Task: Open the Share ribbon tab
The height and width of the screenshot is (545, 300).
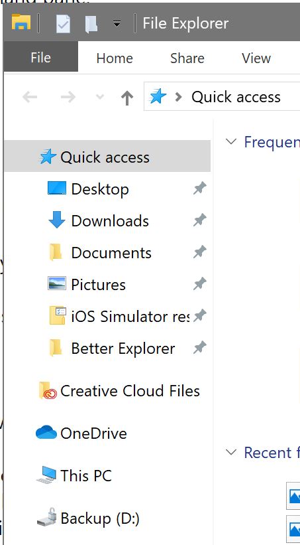Action: pyautogui.click(x=187, y=58)
